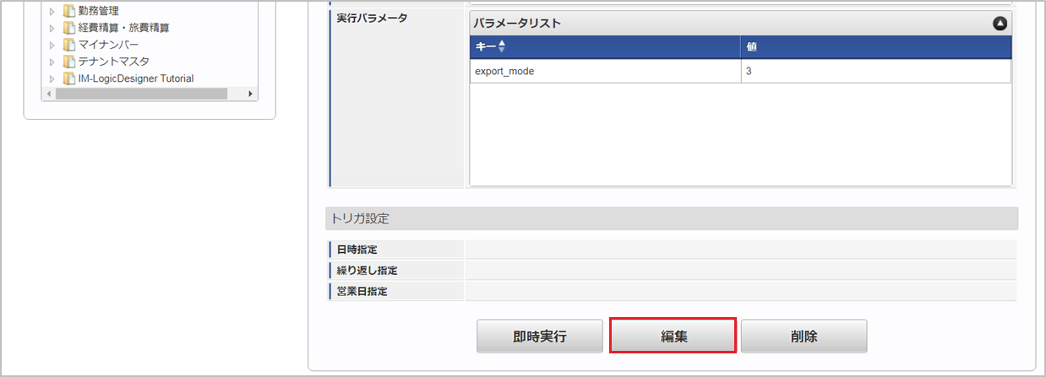Screen dimensions: 1046x377
Task: Select the value cell containing 3
Action: [x=875, y=71]
